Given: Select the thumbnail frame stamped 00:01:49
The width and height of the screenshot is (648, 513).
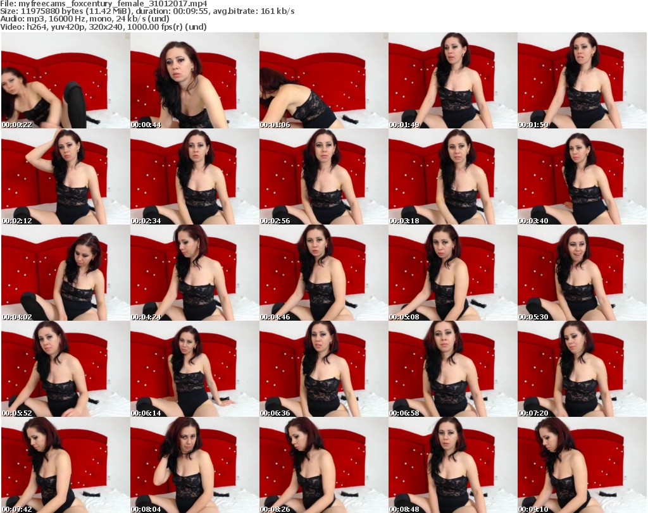Looking at the screenshot, I should tap(452, 80).
